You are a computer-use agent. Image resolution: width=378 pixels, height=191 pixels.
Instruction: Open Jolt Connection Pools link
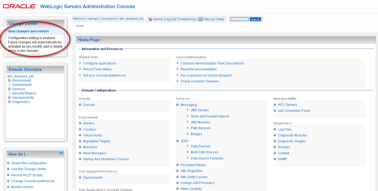tap(294, 111)
